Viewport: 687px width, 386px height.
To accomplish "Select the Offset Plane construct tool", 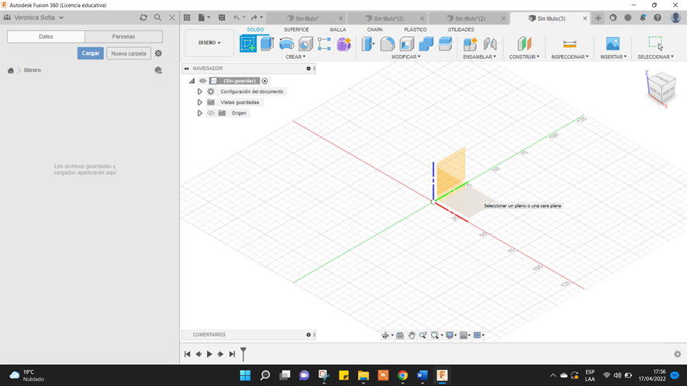I will coord(524,44).
